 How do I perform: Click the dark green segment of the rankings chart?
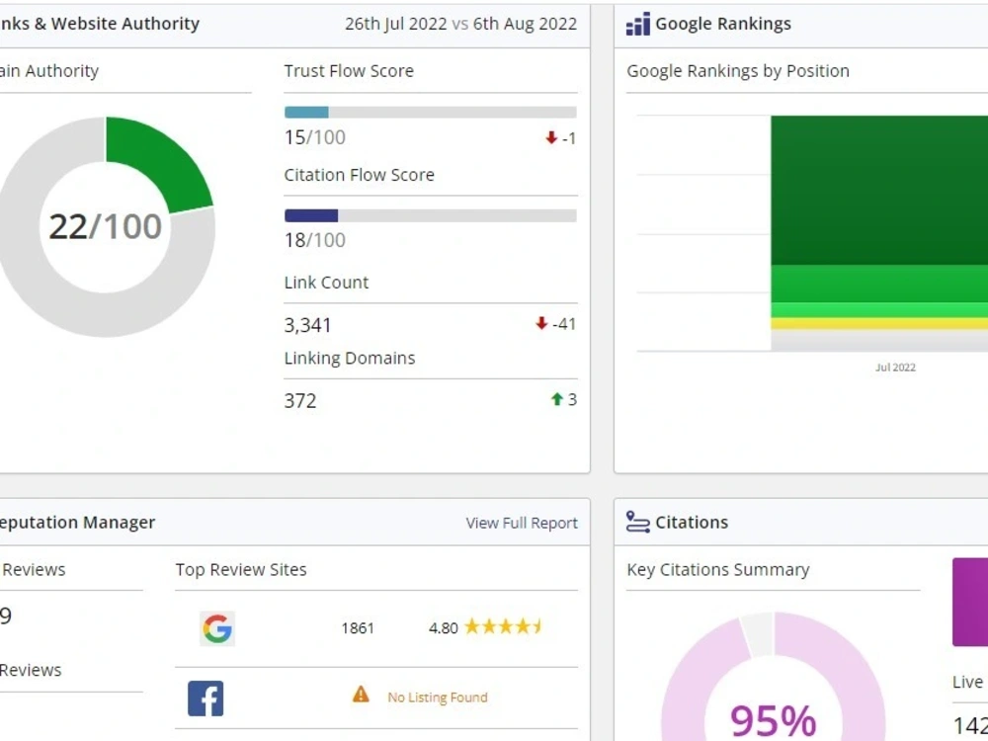coord(879,191)
